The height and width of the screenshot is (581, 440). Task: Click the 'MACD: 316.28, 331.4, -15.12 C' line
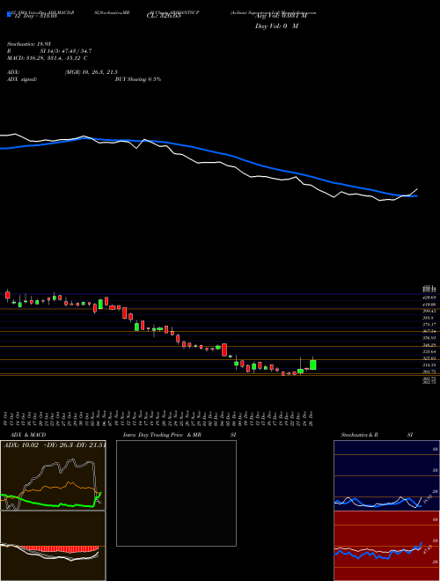tap(48, 58)
